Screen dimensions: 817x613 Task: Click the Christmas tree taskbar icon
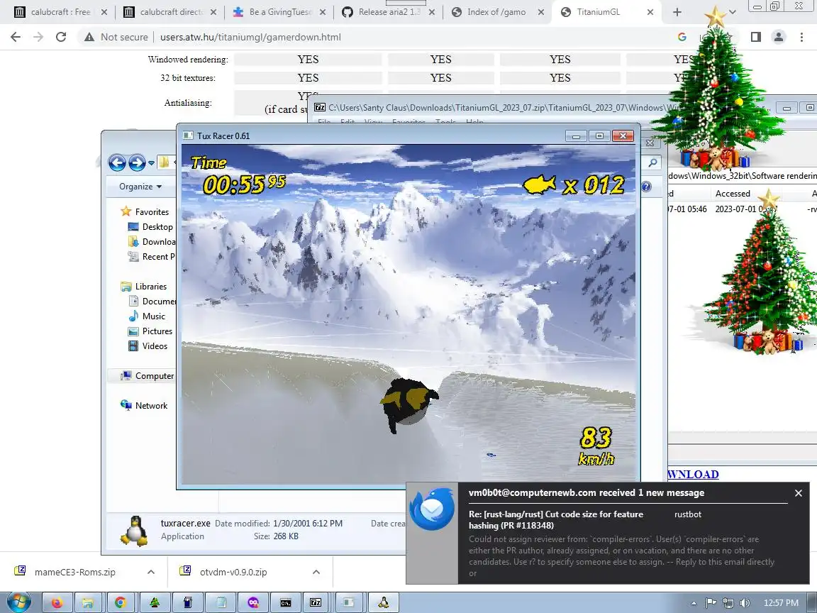pyautogui.click(x=154, y=602)
